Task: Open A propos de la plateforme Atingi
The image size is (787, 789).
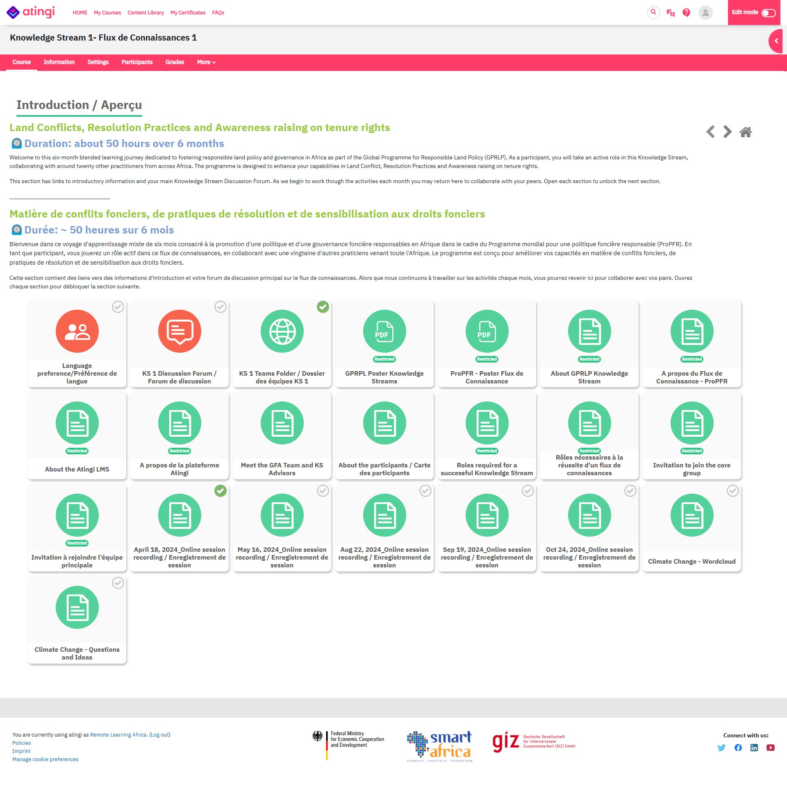Action: 180,436
